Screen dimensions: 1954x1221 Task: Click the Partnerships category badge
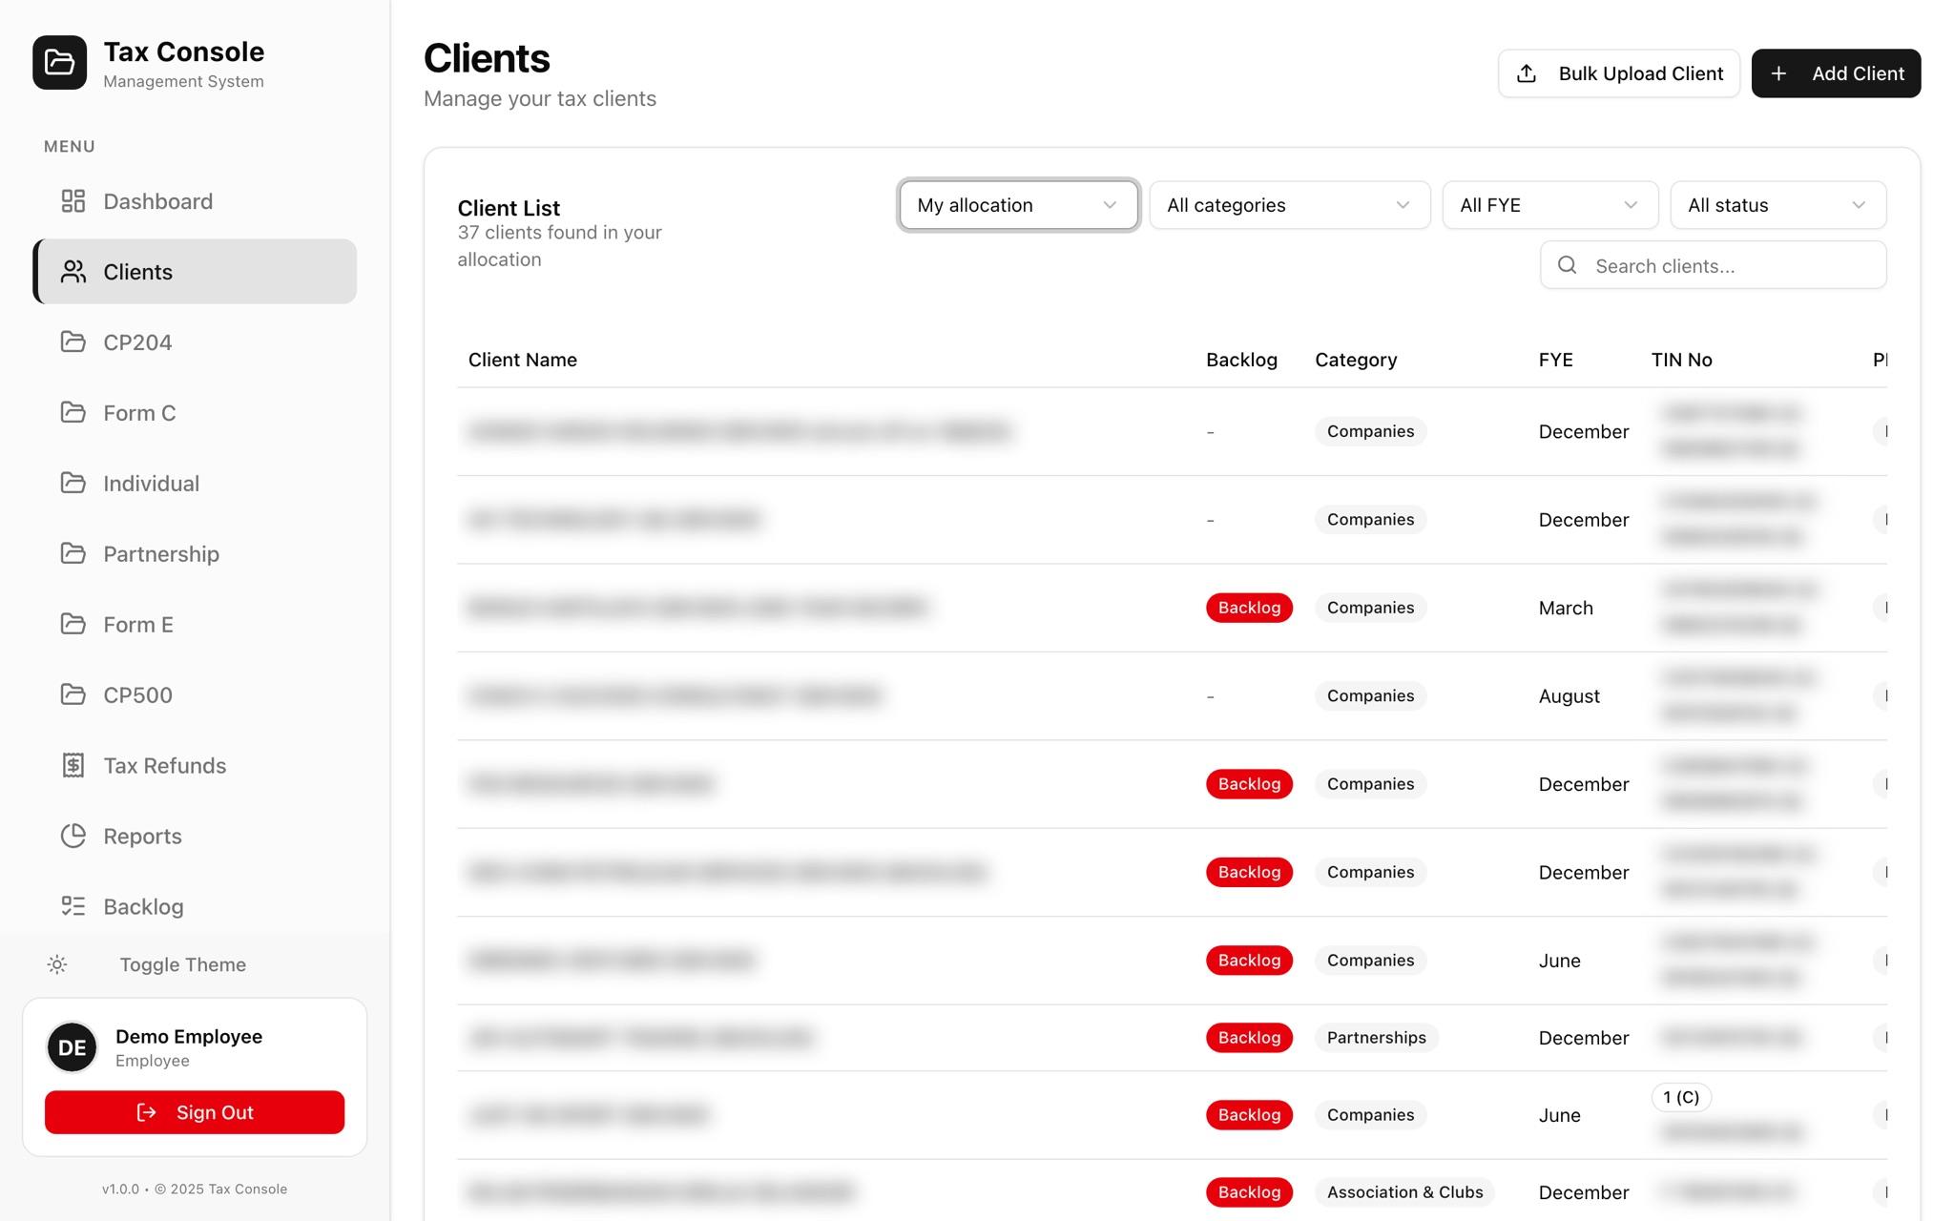1376,1038
